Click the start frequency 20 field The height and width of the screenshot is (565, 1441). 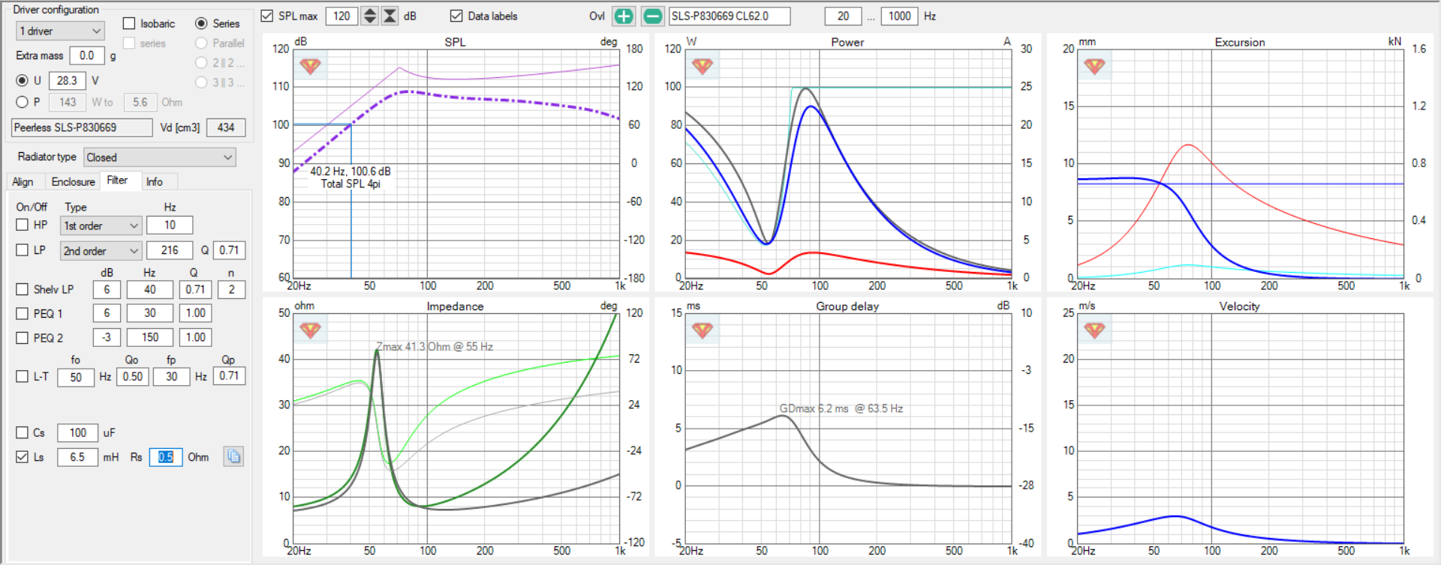pos(844,16)
